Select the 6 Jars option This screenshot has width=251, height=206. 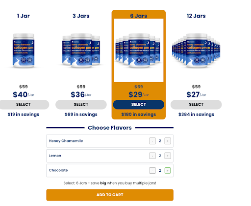pos(139,105)
